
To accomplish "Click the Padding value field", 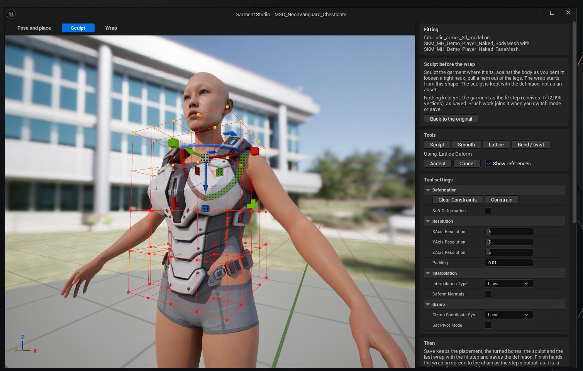I will point(509,263).
